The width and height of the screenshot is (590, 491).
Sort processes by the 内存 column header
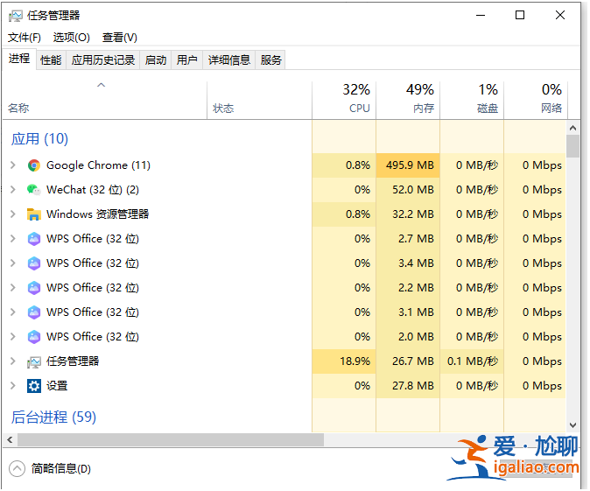(408, 101)
